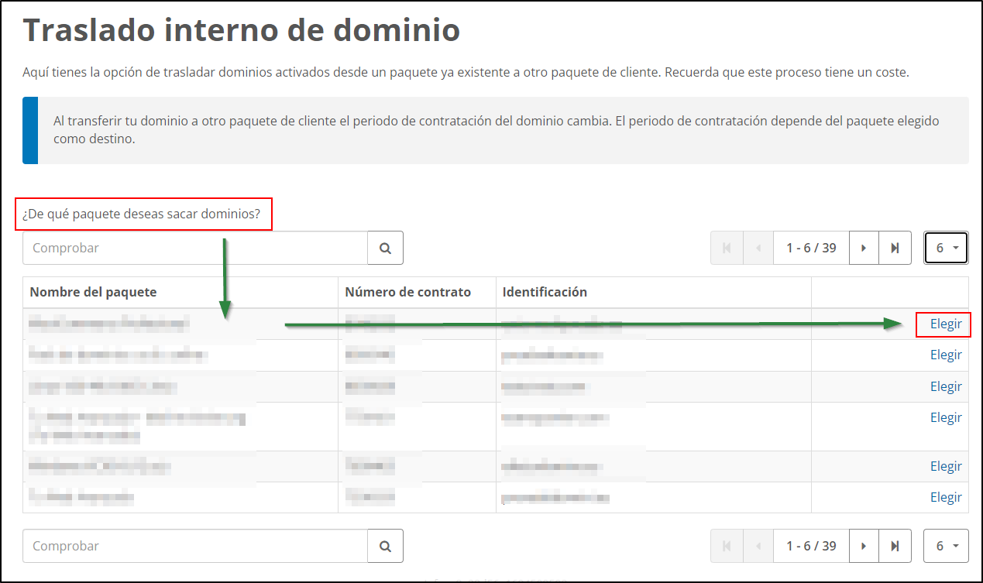Open the top page-size dropdown showing 6
The width and height of the screenshot is (983, 583).
[x=946, y=247]
